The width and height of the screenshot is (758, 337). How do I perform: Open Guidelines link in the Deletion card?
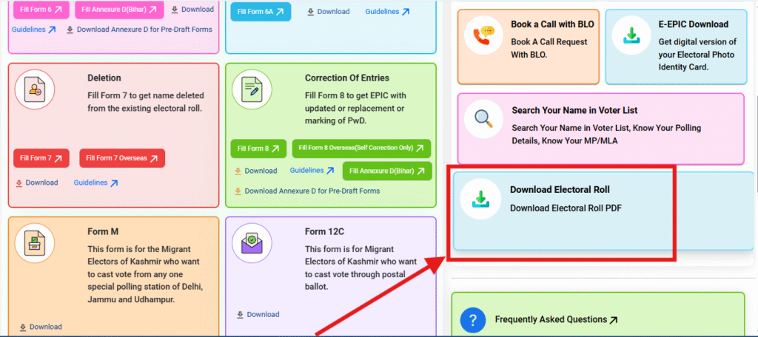(x=95, y=183)
